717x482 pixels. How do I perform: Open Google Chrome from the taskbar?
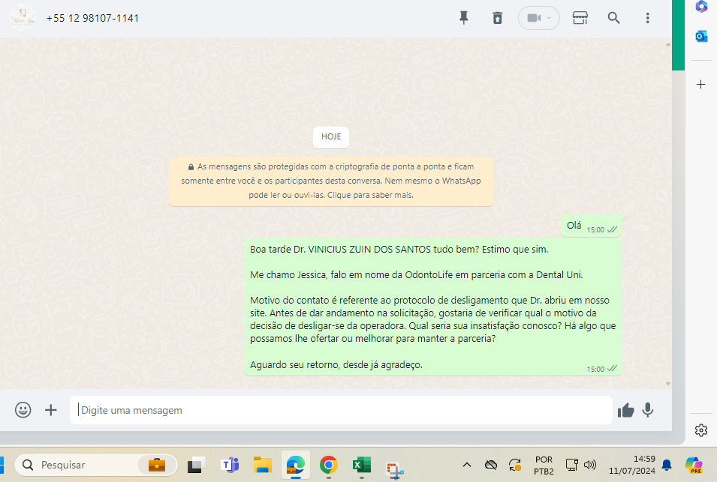click(x=328, y=465)
